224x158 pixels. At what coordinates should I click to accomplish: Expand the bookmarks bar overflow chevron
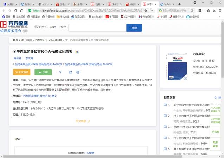220,17
